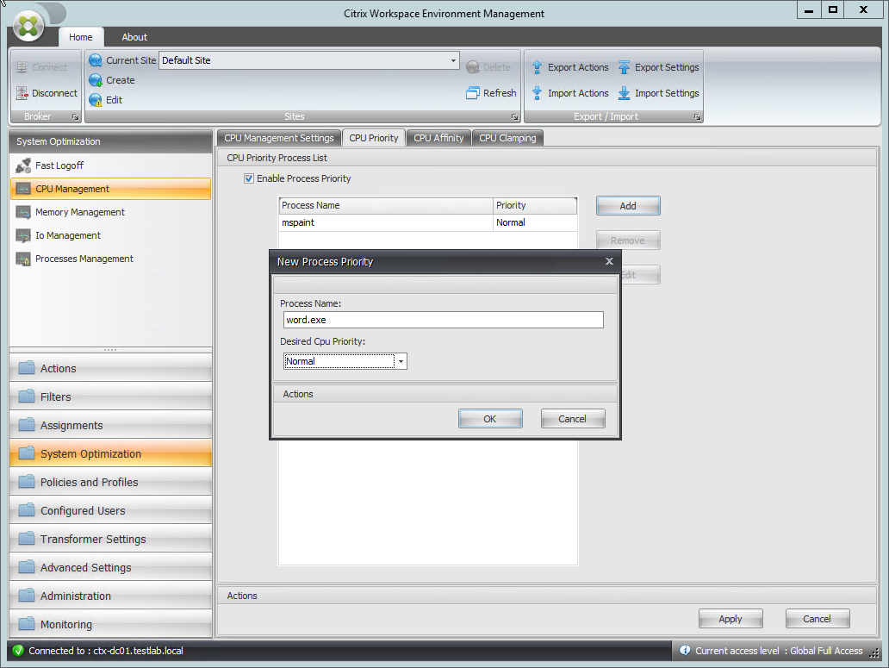889x668 pixels.
Task: Click the Import Actions icon
Action: [537, 93]
